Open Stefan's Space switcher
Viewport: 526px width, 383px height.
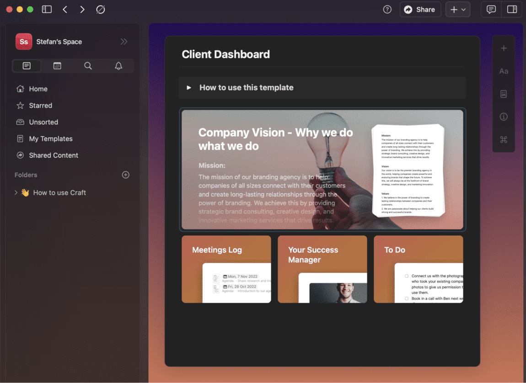(59, 42)
